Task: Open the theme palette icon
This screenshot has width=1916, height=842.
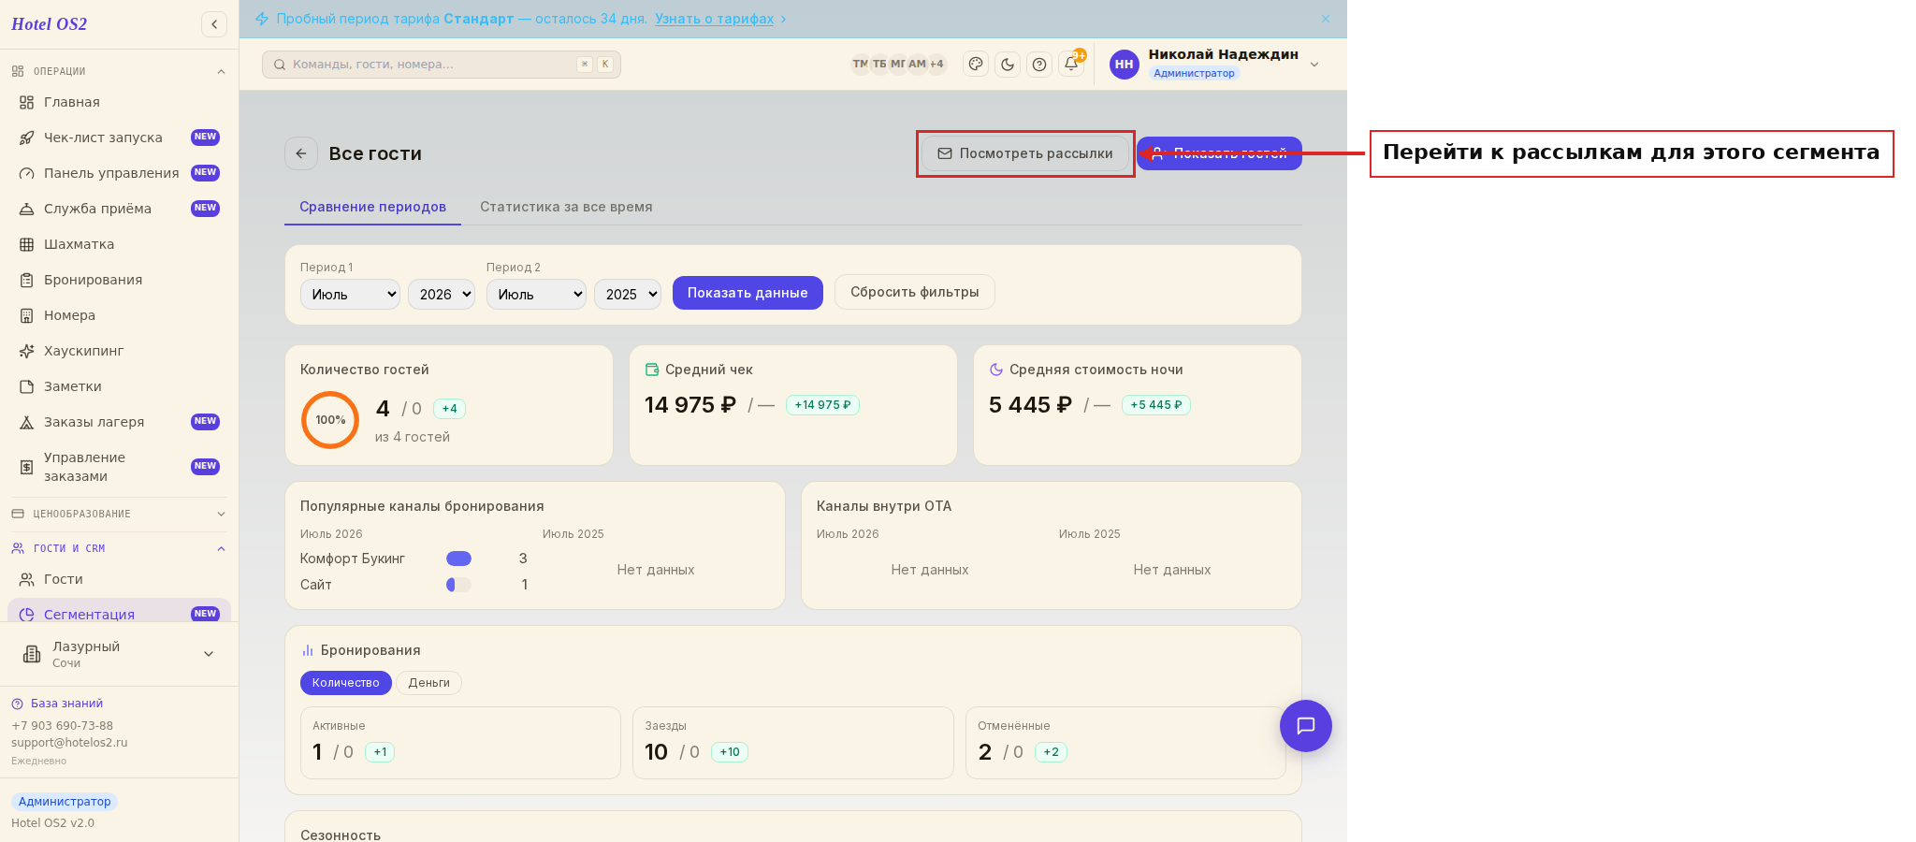Action: [976, 65]
